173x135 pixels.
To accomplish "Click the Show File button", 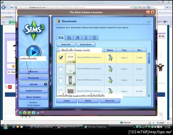I will pos(110,101).
